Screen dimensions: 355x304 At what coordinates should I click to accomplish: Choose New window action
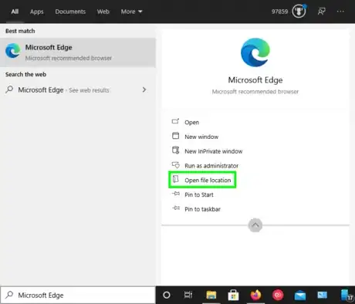click(x=201, y=137)
